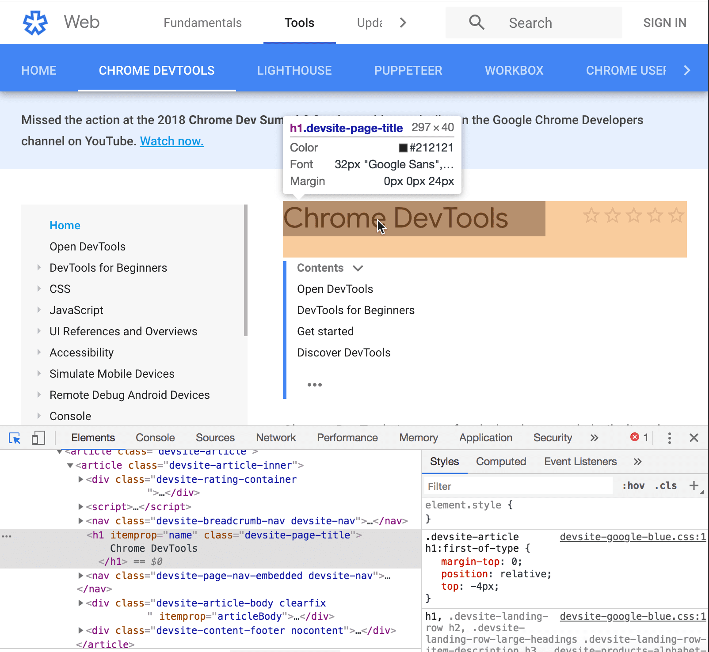Expand the devsite-page-nav-embedded nav node
The image size is (709, 652).
click(80, 576)
